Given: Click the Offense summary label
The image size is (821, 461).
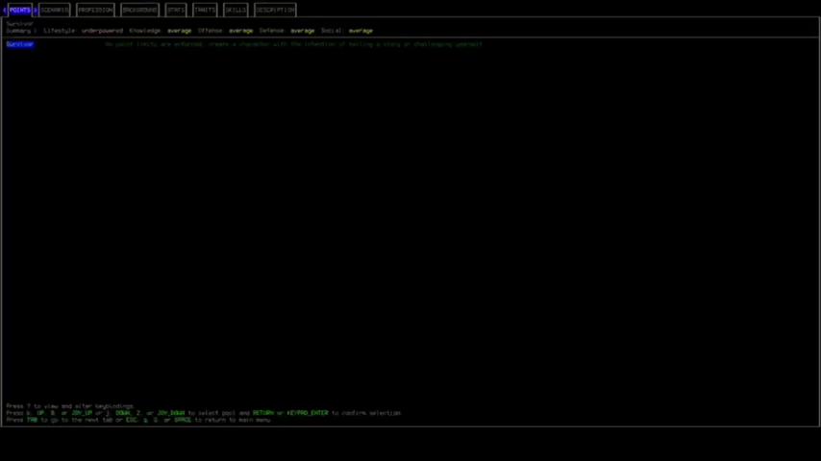Looking at the screenshot, I should 210,31.
